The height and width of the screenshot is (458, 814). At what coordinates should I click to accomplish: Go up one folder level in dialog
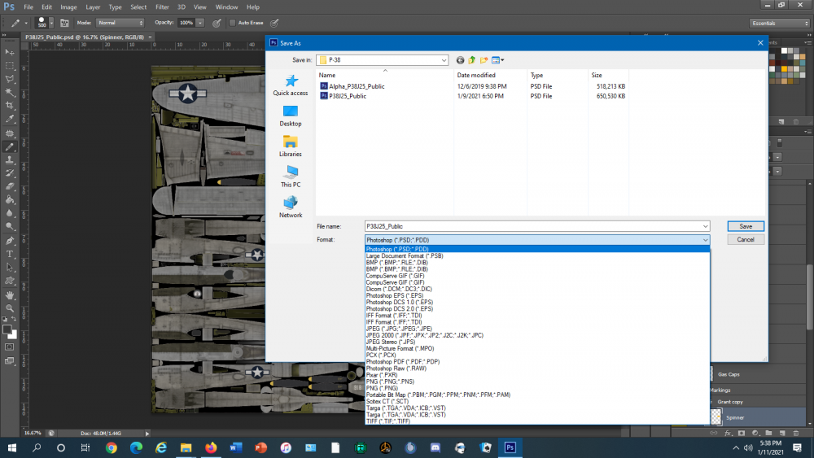[472, 60]
